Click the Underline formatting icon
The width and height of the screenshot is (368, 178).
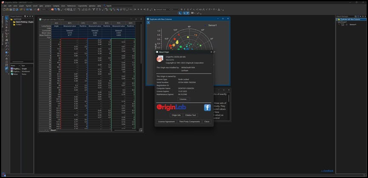pyautogui.click(x=188, y=9)
